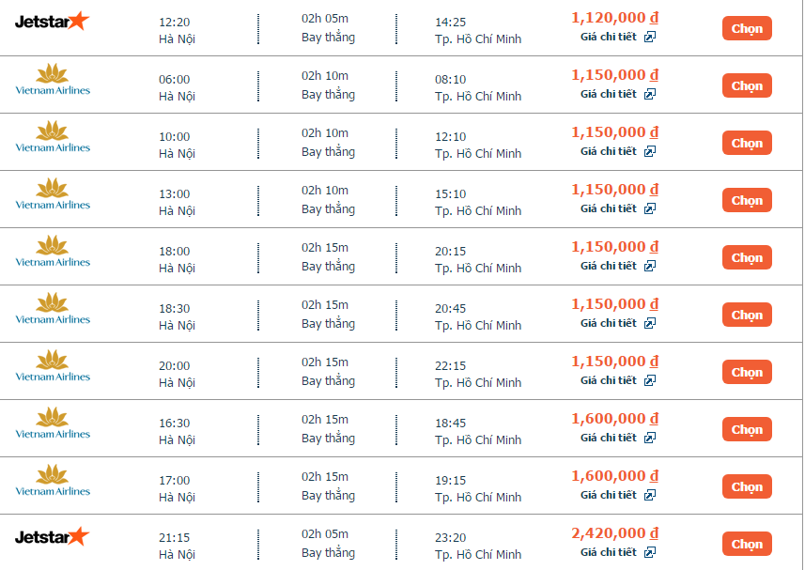Open price details icon for 10:00 flight

(650, 151)
